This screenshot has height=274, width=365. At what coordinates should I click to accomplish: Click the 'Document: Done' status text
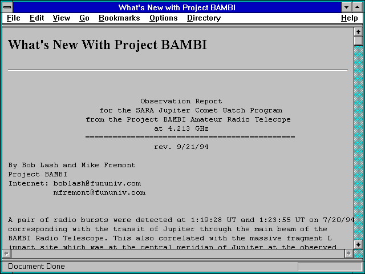(36, 267)
